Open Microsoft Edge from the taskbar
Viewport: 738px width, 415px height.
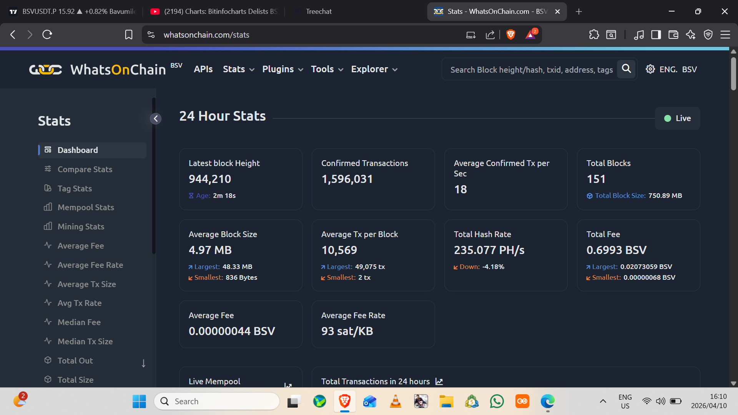[x=548, y=402]
